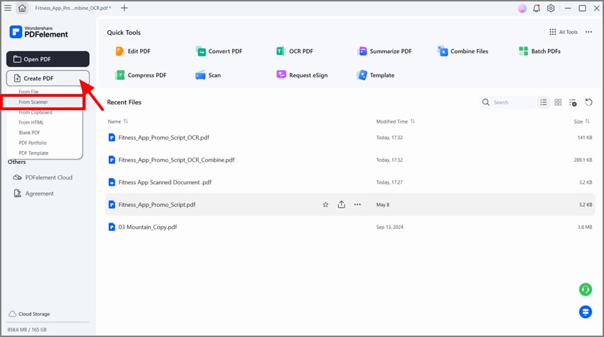The width and height of the screenshot is (604, 337).
Task: Open PDFelement Cloud in the sidebar
Action: coord(42,177)
